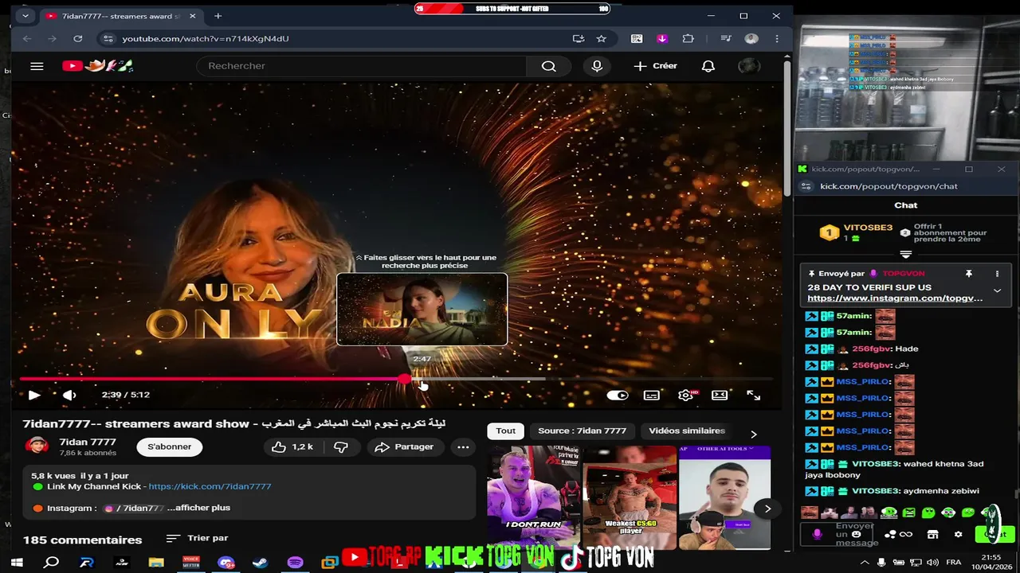Open Steam from the taskbar
1020x573 pixels.
[260, 563]
